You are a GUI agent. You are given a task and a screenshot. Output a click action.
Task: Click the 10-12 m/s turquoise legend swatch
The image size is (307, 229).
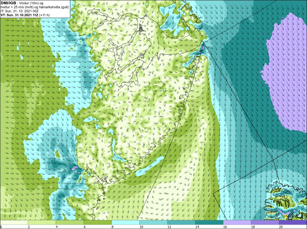click(153, 222)
